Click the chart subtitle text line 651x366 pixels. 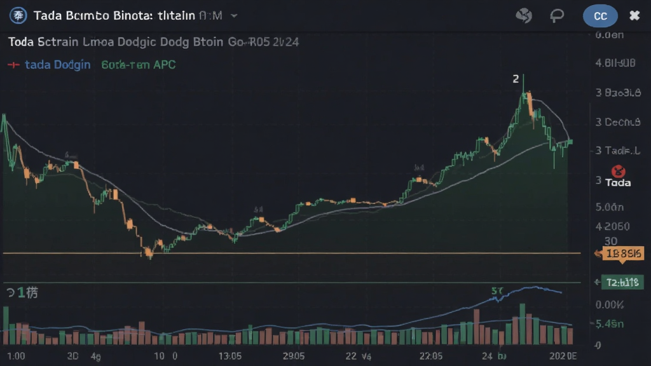click(x=153, y=42)
